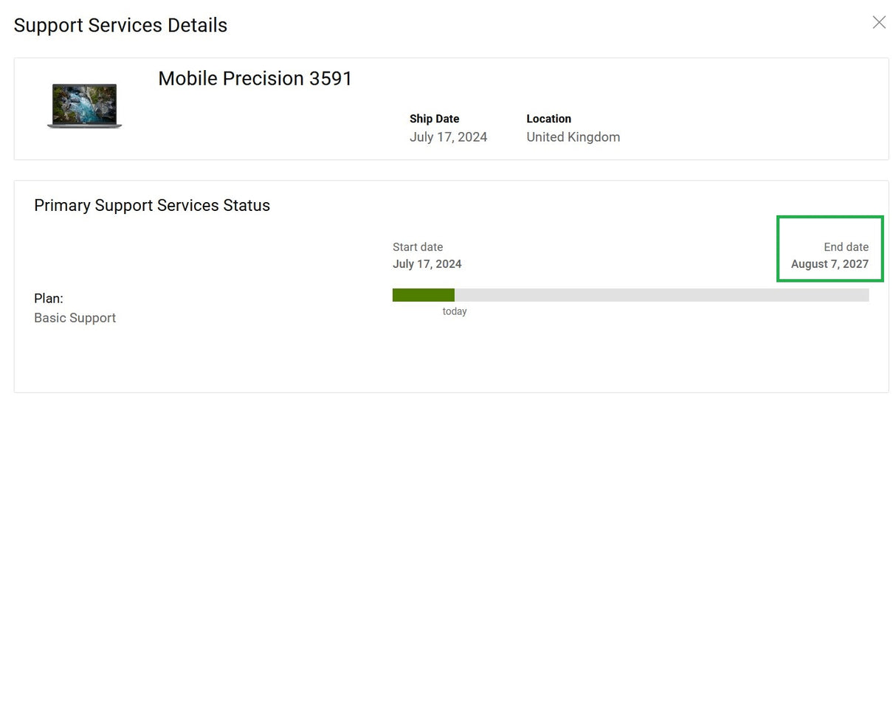Click the United Kingdom location text

coord(573,137)
